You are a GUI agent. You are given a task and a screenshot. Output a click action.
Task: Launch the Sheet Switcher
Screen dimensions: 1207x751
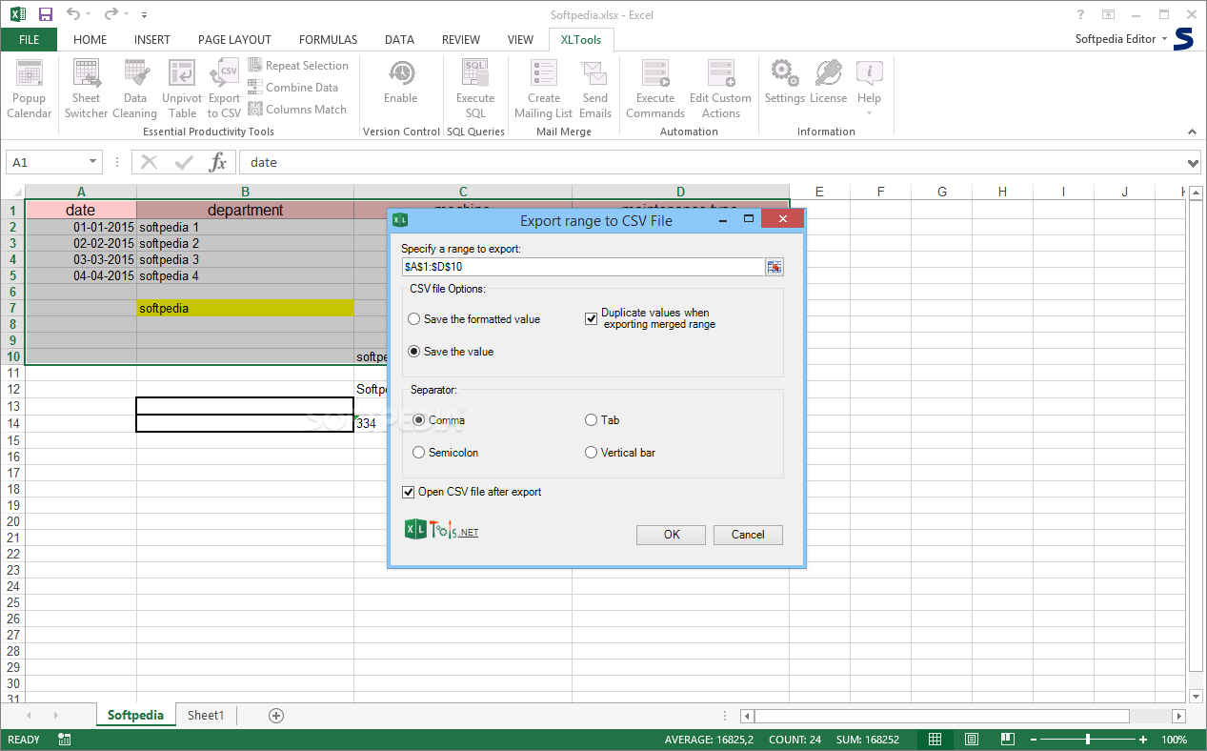(86, 89)
